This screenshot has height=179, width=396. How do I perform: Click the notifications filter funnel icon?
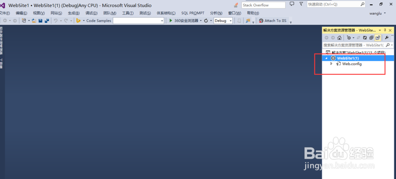(301, 4)
